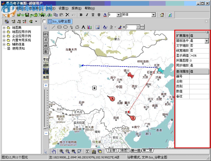Switch to the 第一层 layer tab
Screen dimensions: 211x161
[136, 151]
